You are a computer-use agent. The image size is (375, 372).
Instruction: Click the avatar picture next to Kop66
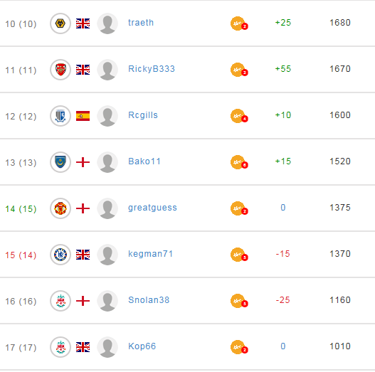click(x=107, y=347)
